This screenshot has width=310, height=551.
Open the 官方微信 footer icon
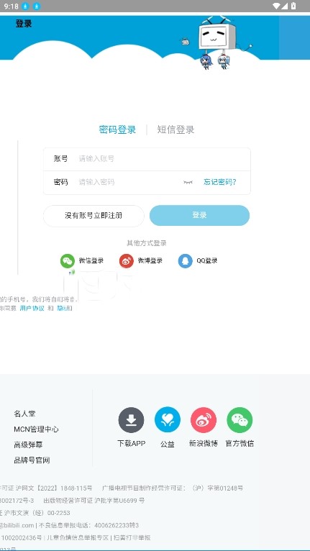tap(240, 420)
